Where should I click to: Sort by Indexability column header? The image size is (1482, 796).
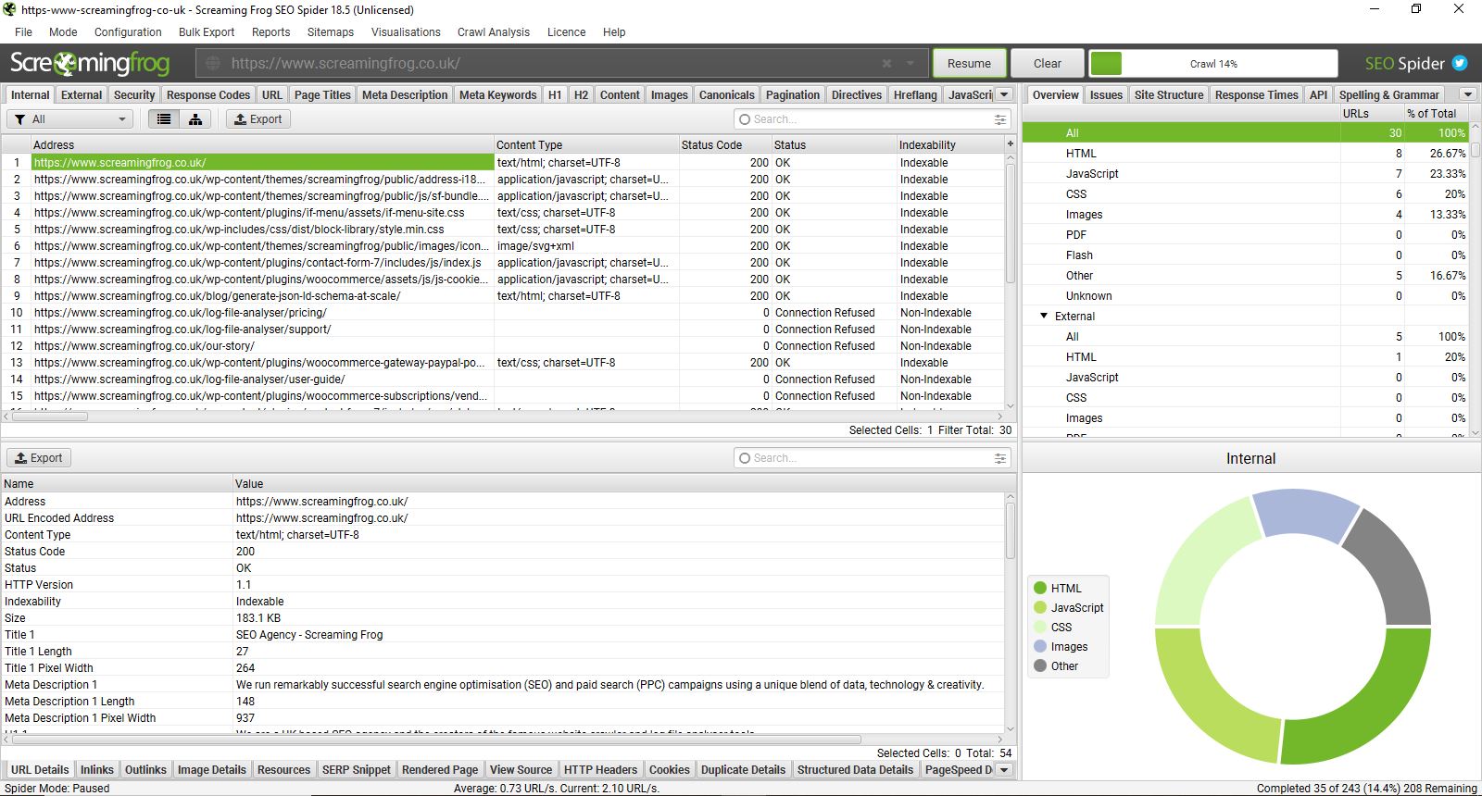click(x=950, y=144)
